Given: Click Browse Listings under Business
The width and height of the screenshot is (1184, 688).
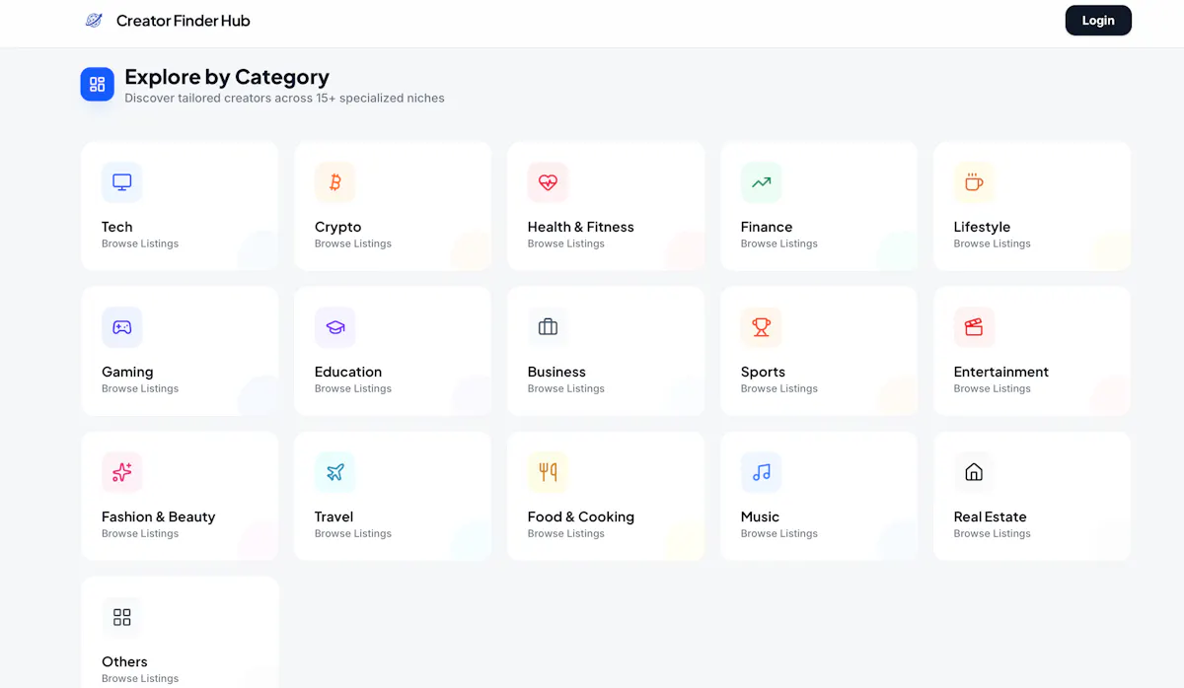Looking at the screenshot, I should point(566,388).
